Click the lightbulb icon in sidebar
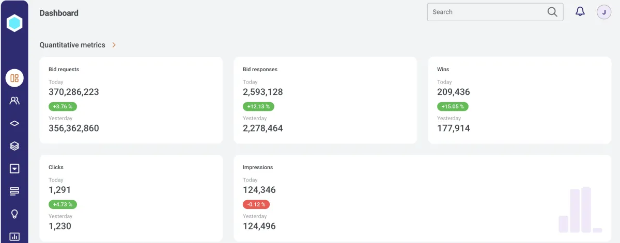This screenshot has width=620, height=243. pos(14,214)
